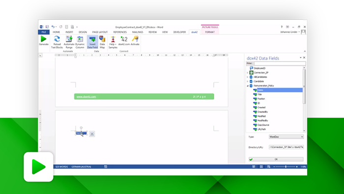344x194 pixels.
Task: Open the Data Map
Action: (x=102, y=42)
